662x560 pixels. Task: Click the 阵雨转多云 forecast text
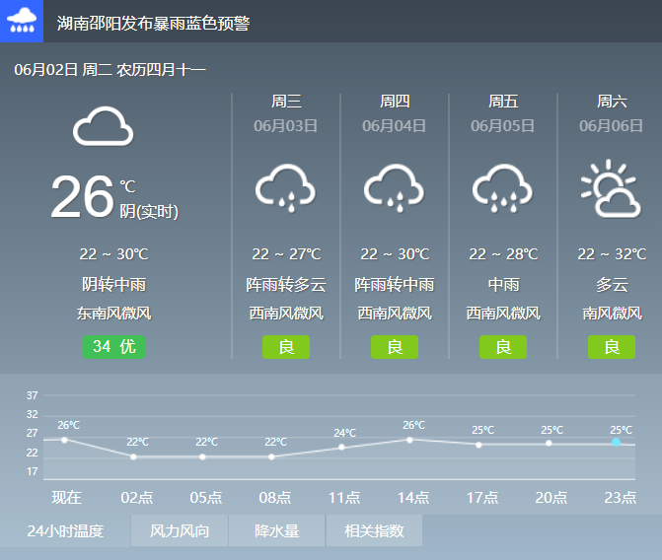[x=286, y=284]
